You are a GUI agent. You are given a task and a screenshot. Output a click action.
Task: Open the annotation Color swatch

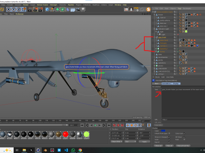click(x=163, y=130)
